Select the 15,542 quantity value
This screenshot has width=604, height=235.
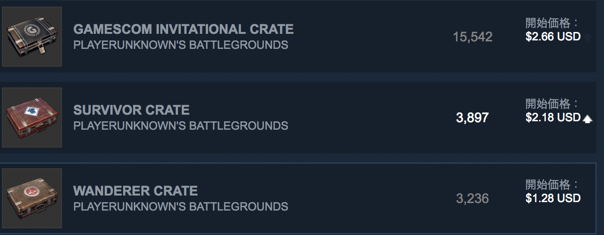pyautogui.click(x=472, y=37)
